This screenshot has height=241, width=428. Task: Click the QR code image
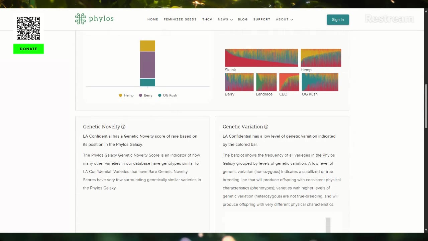pos(28,28)
